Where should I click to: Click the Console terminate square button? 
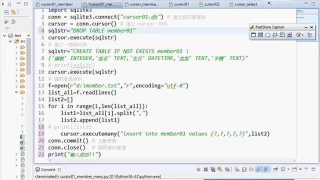198,169
